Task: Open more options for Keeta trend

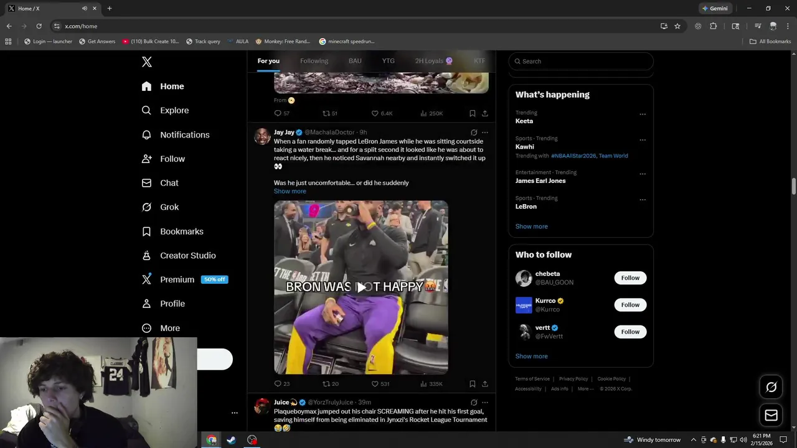Action: coord(643,114)
